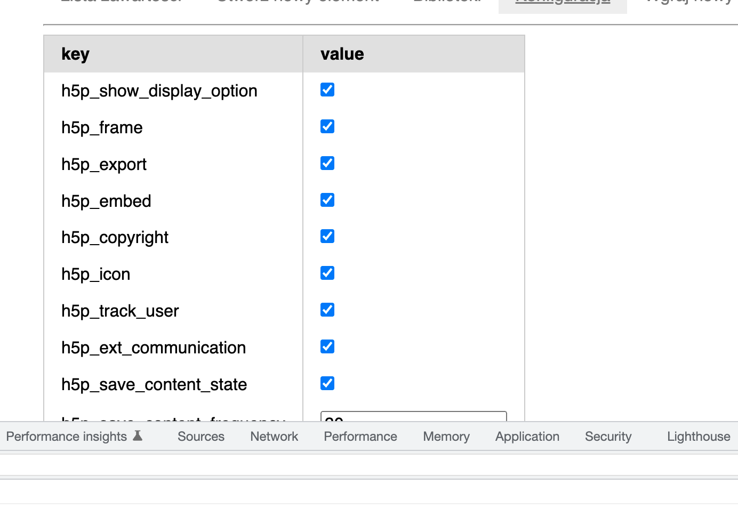Toggle the h5p_export checkbox off
The width and height of the screenshot is (738, 517).
click(327, 163)
